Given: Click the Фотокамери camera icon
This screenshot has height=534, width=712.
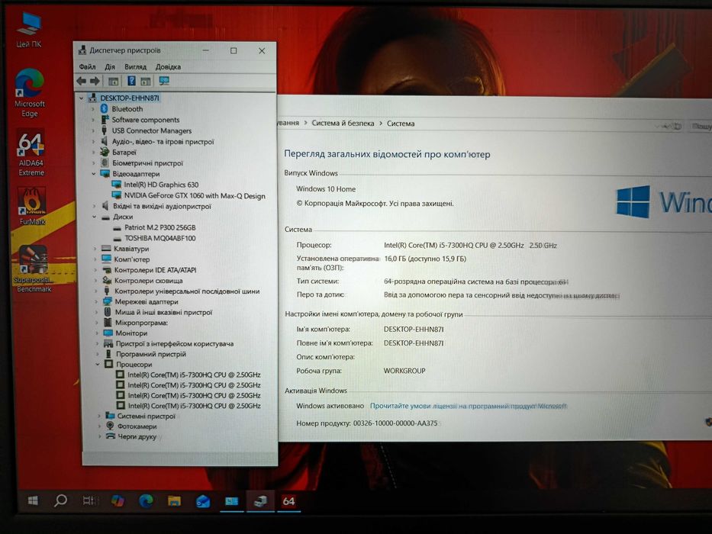Looking at the screenshot, I should [110, 426].
